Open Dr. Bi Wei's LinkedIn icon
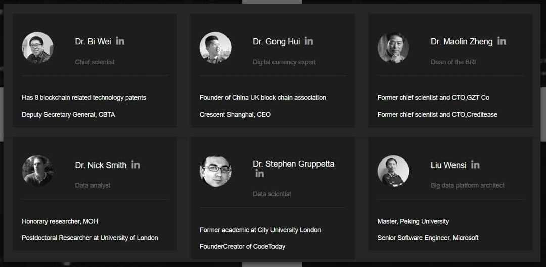The image size is (546, 267). click(120, 41)
